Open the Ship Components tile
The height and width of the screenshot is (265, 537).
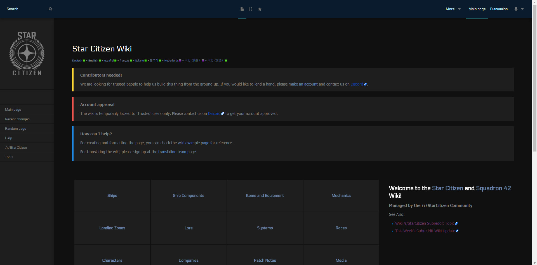click(x=189, y=196)
